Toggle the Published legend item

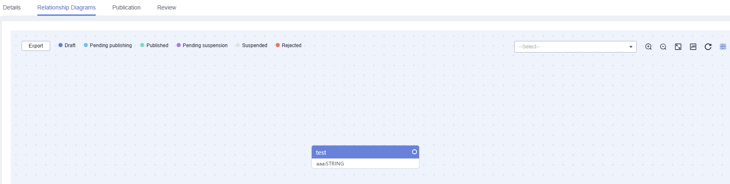pos(154,45)
